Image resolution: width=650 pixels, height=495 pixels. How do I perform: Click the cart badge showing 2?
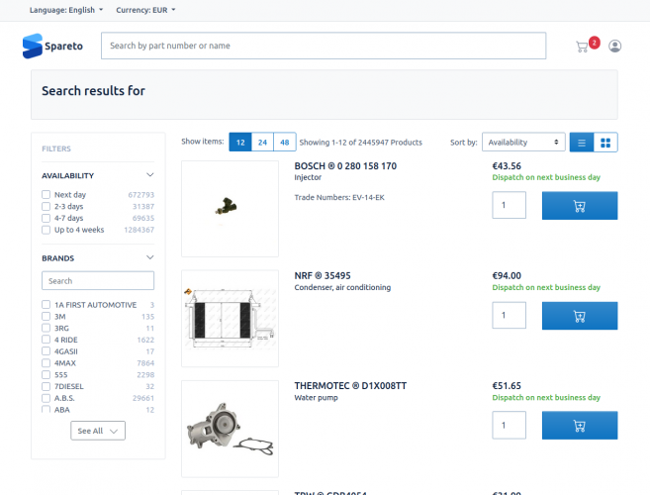point(595,43)
